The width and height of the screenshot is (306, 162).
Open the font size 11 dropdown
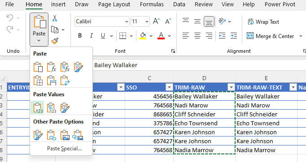147,21
